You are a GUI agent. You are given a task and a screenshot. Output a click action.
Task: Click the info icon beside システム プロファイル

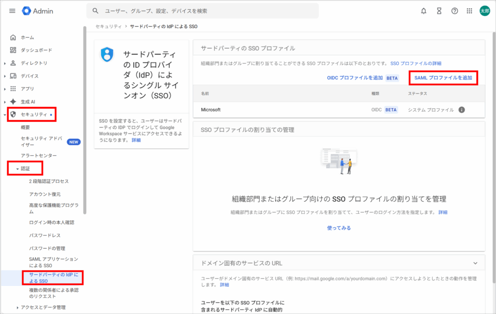point(462,110)
